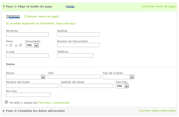Image resolution: width=179 pixels, height=117 pixels.
Task: Collapse the Paso 1 section
Action: pyautogui.click(x=4, y=6)
